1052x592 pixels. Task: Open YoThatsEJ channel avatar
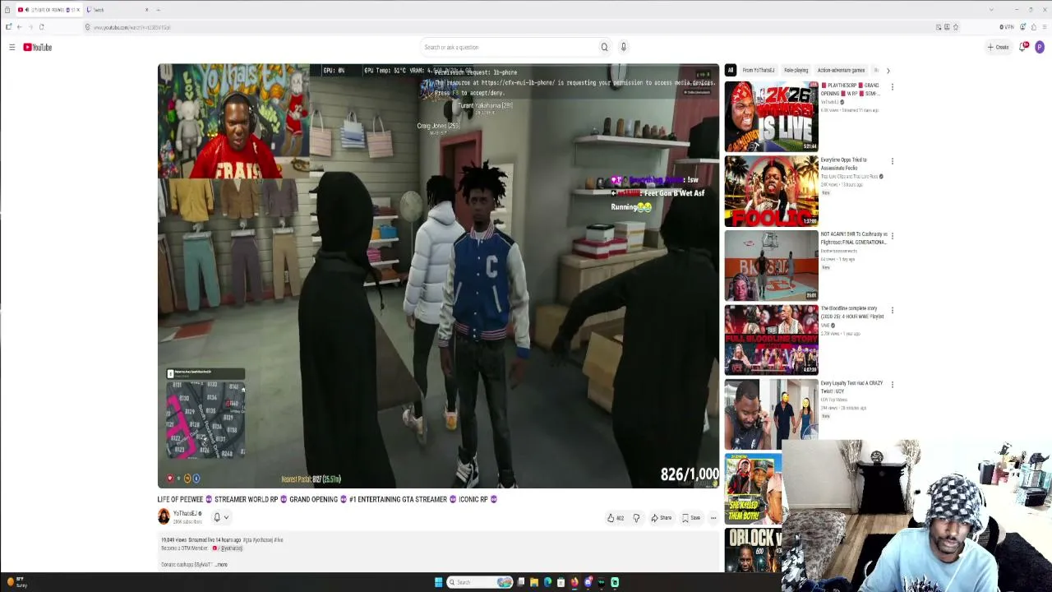pos(164,516)
